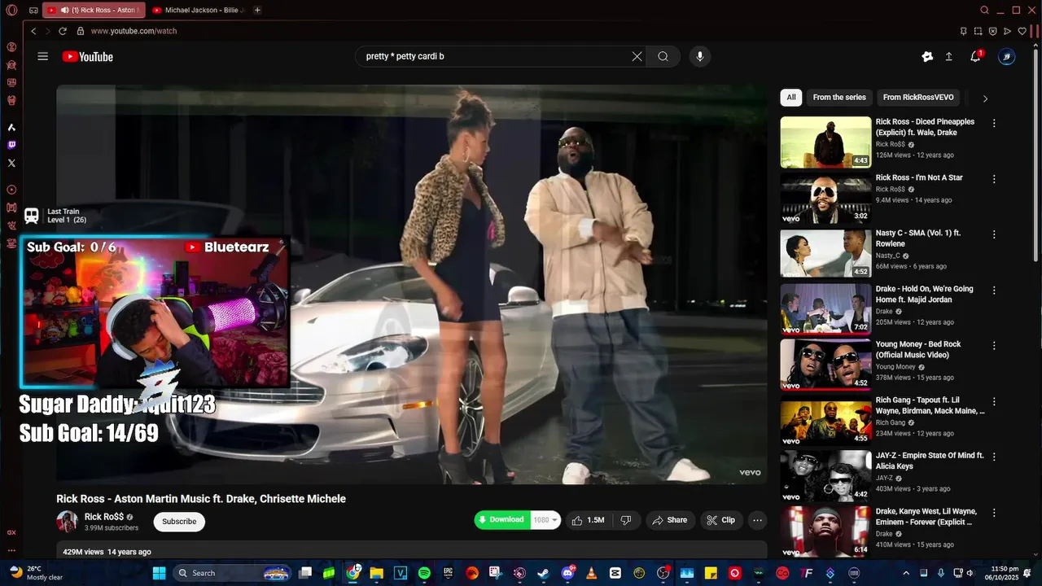Image resolution: width=1042 pixels, height=586 pixels.
Task: Open the YouTube hamburger guide menu
Action: click(43, 56)
